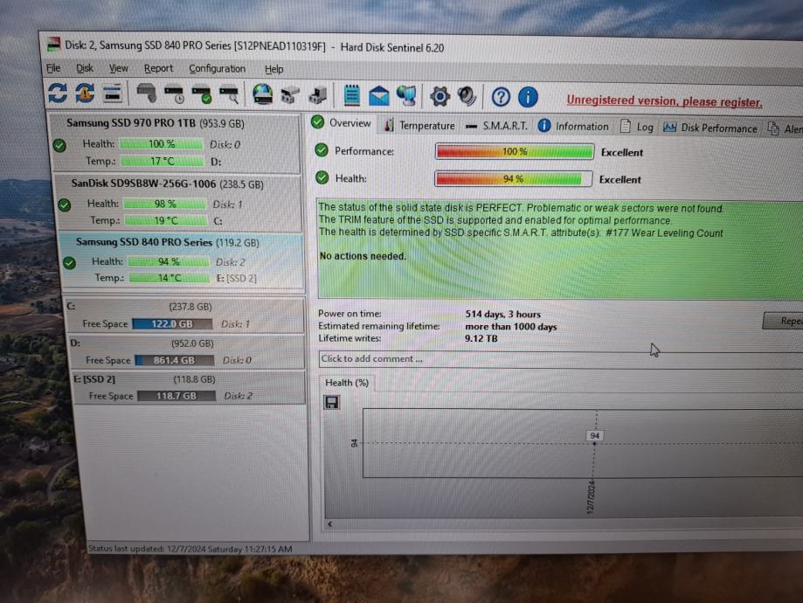Click the question mark help icon

point(501,97)
